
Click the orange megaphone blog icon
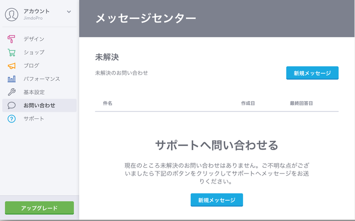pos(11,66)
